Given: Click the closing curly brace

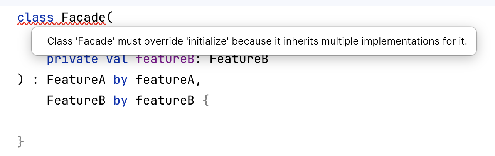Looking at the screenshot, I should click(x=21, y=142).
